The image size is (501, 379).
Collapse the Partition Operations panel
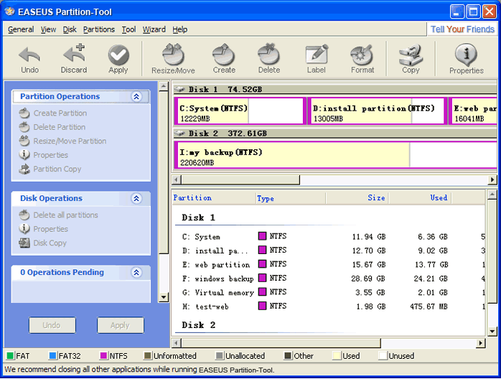pos(136,97)
